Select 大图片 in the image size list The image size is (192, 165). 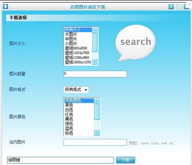78,35
